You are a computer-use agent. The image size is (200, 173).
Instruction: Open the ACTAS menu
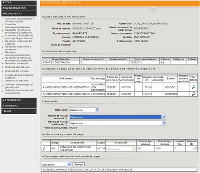(x=19, y=3)
